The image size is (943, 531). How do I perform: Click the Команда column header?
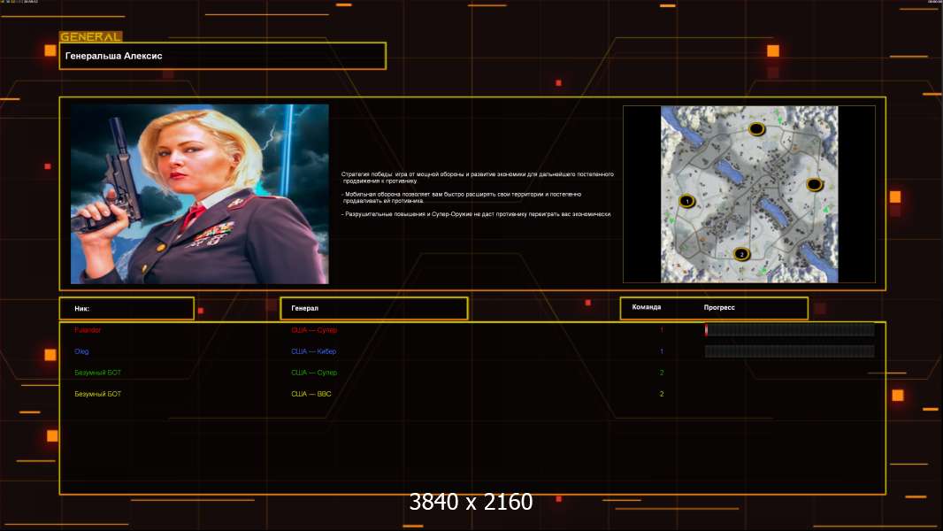point(647,307)
